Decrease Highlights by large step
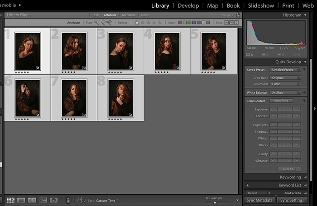This screenshot has height=206, width=317. point(273,125)
